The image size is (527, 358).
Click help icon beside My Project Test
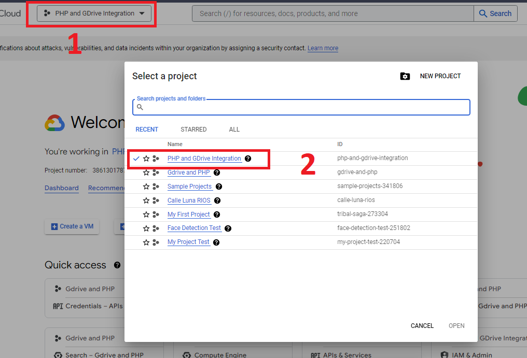216,242
